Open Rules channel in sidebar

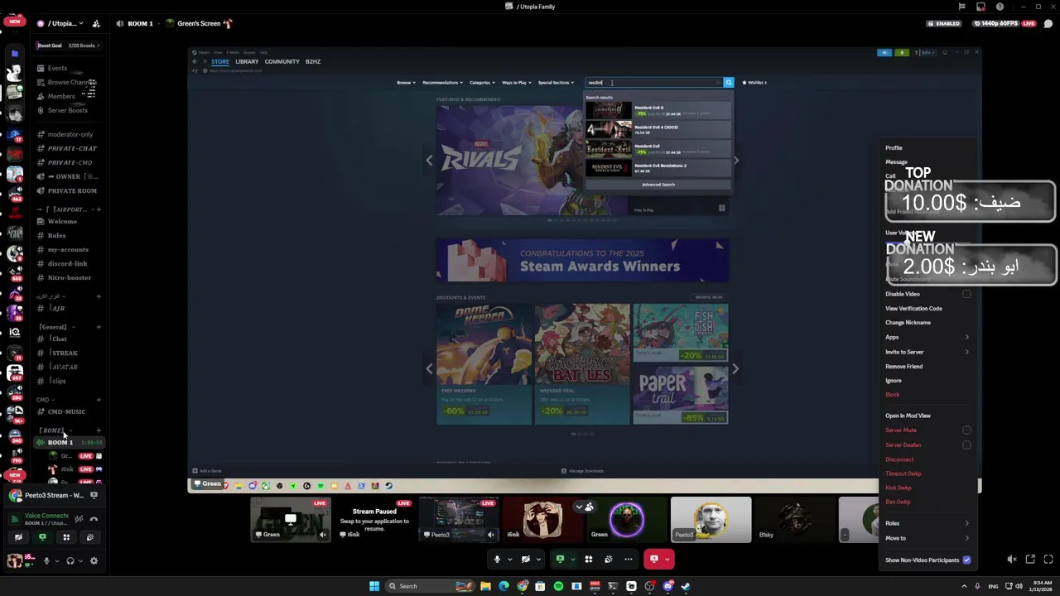56,236
